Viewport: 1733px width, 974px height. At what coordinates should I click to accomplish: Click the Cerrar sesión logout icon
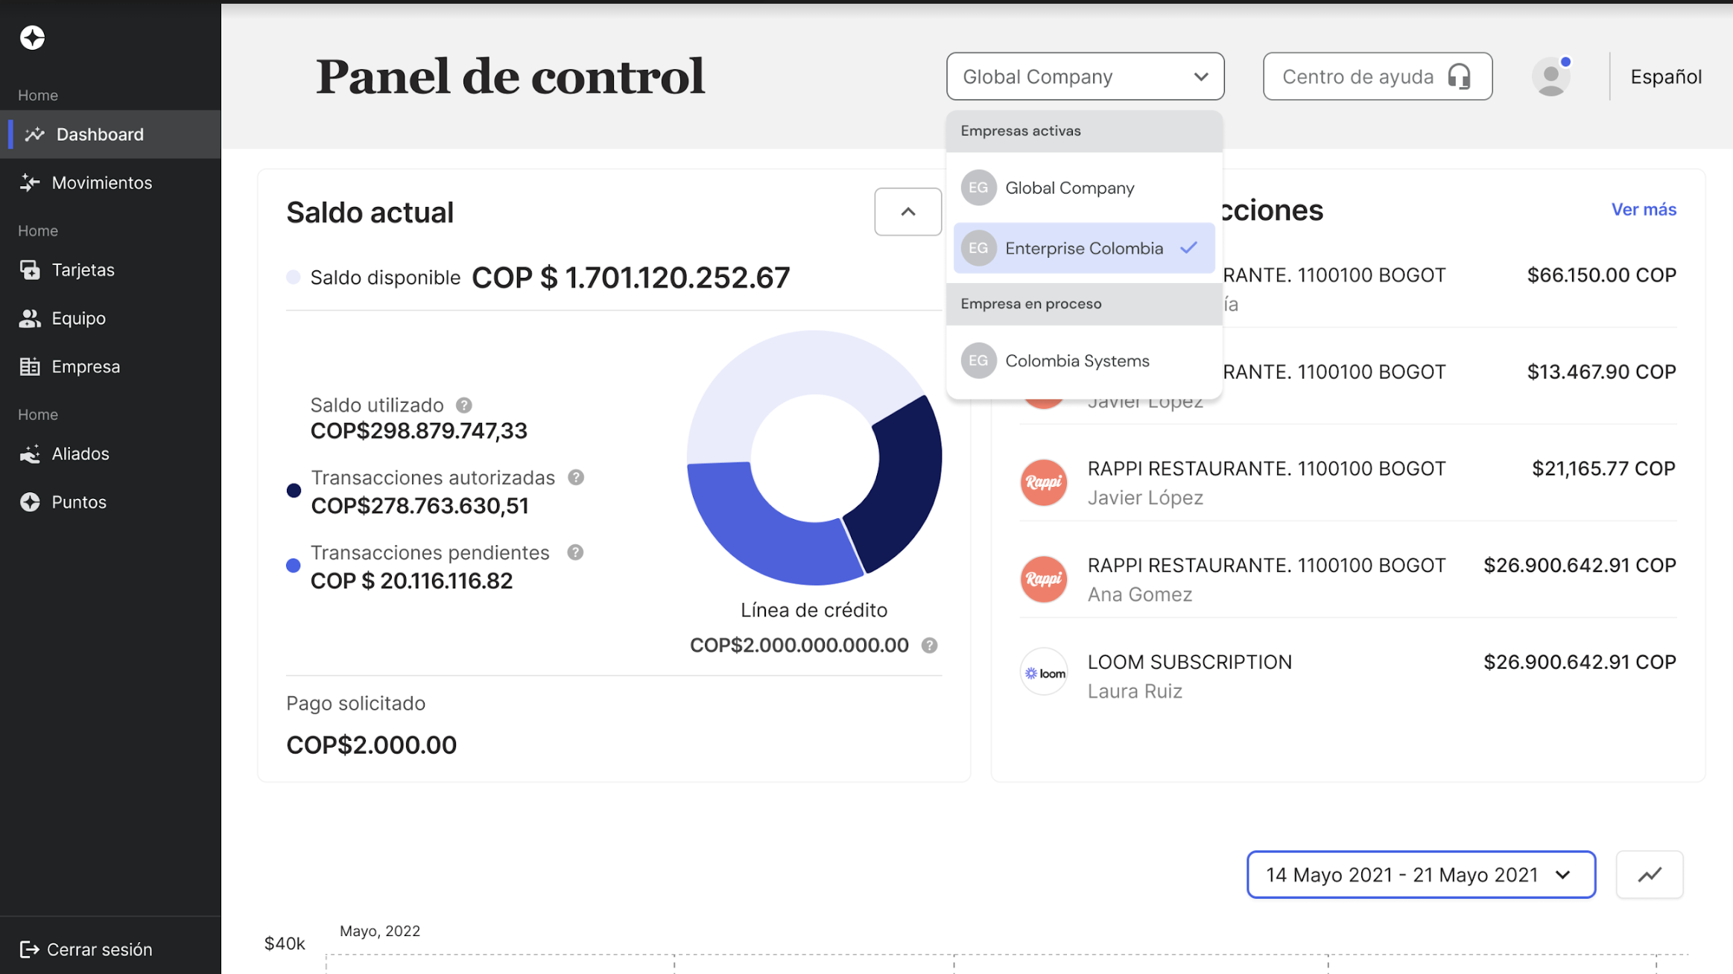[29, 949]
